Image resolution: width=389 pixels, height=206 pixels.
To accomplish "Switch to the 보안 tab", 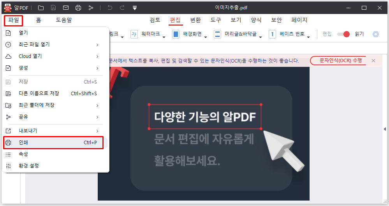I will 276,20.
